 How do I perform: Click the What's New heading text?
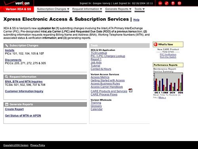pos(166,45)
